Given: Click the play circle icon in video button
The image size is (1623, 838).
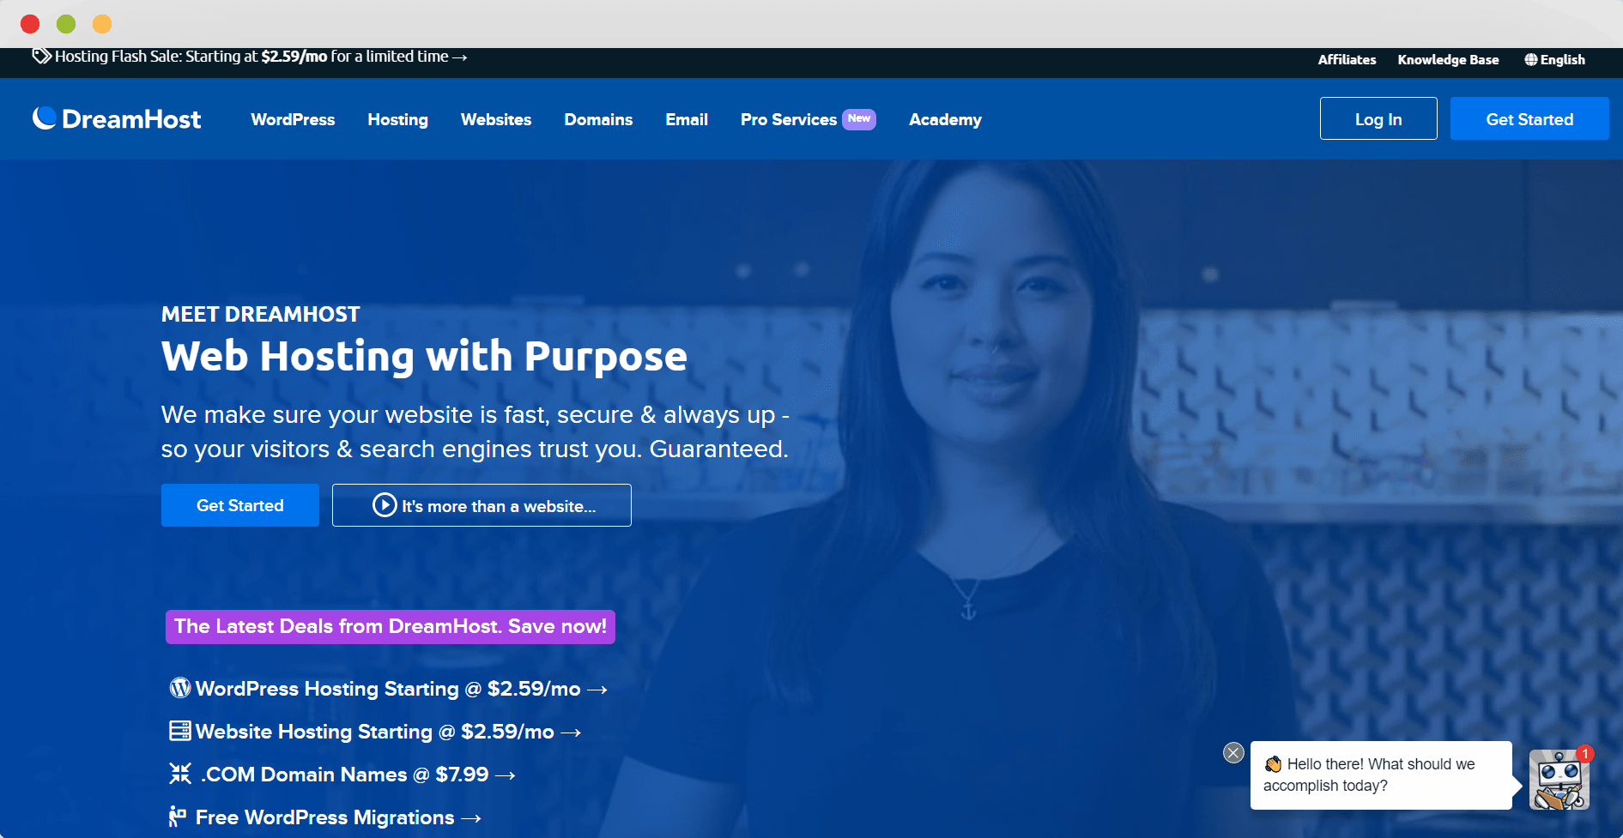Looking at the screenshot, I should (385, 505).
